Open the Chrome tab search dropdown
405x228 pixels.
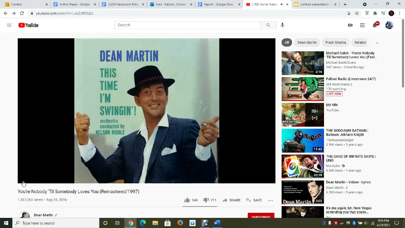(364, 4)
